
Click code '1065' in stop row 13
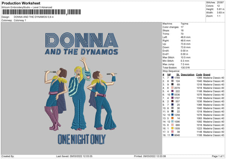coord(199,118)
